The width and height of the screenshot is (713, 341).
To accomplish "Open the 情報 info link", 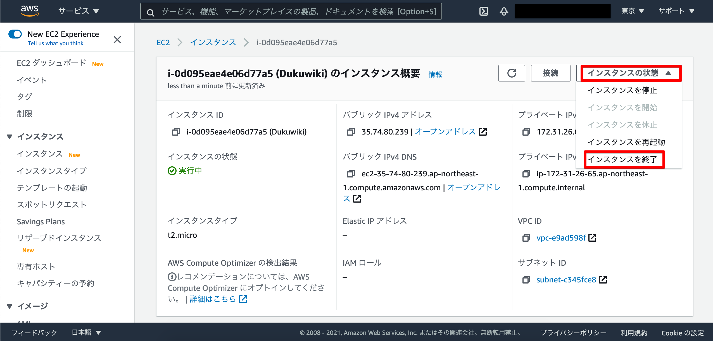I will click(x=435, y=75).
